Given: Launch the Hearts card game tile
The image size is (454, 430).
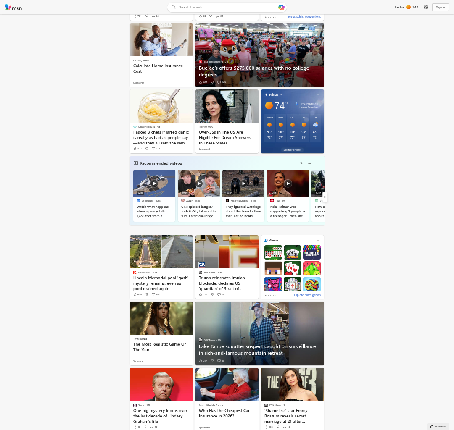Looking at the screenshot, I should point(293,268).
